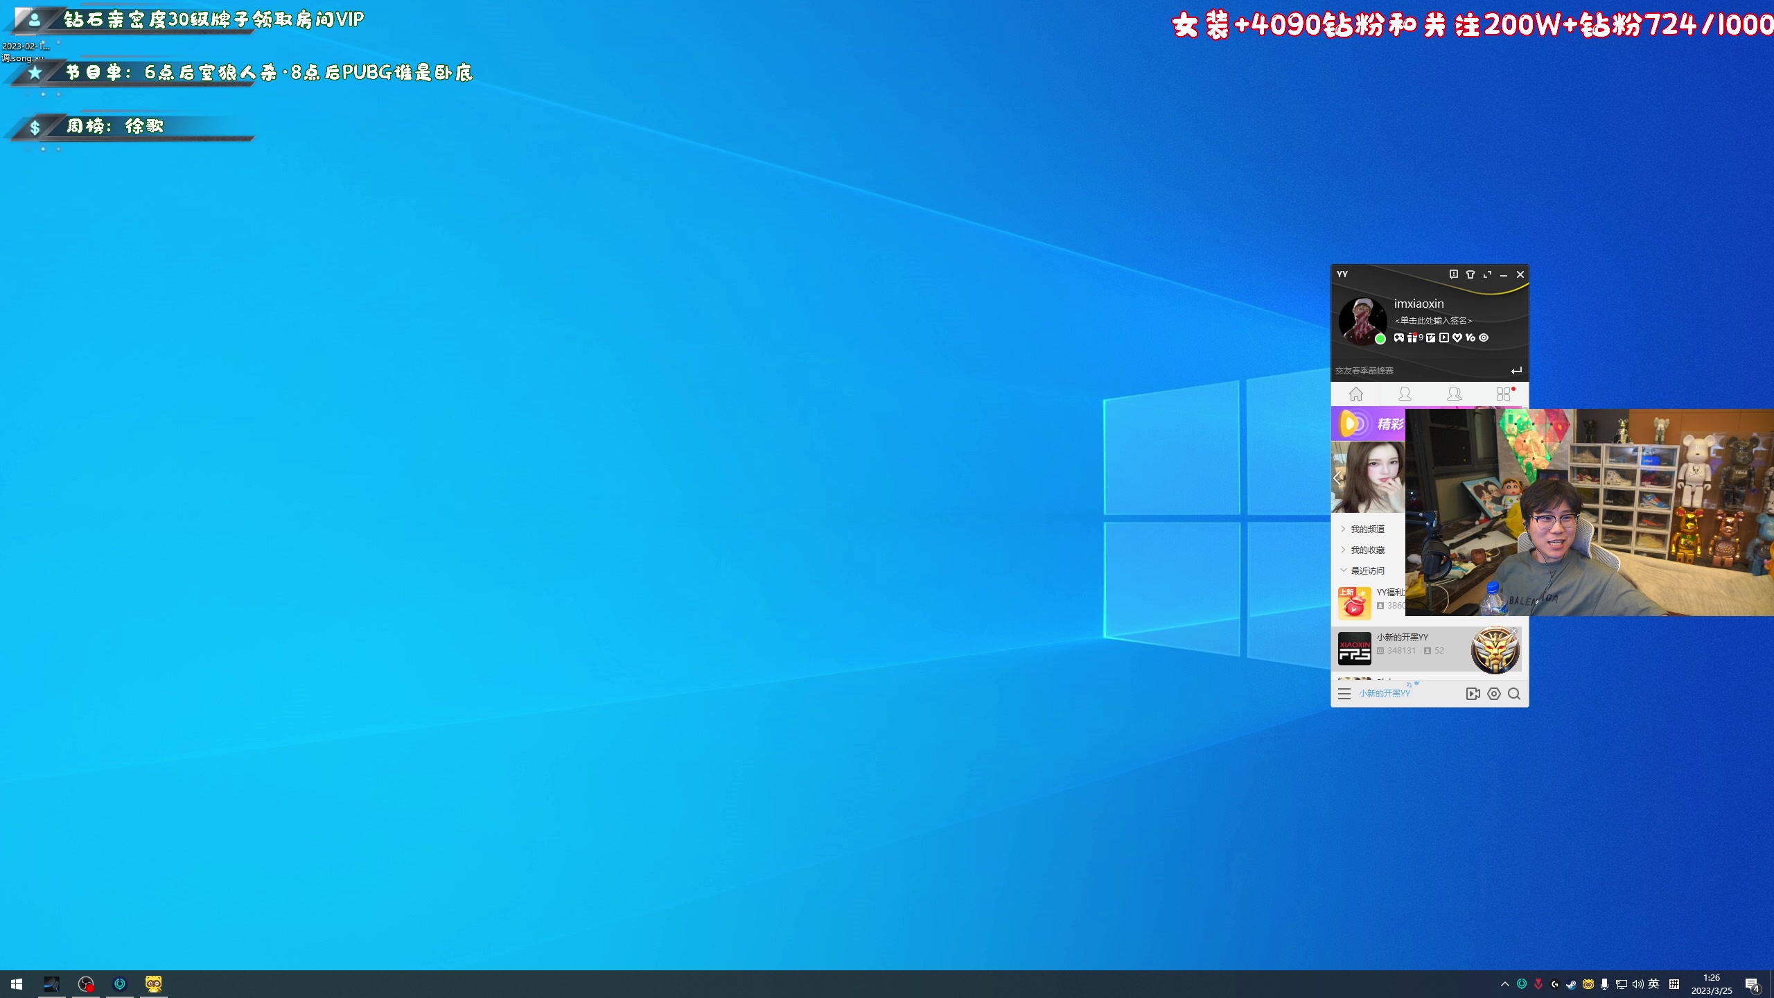Click the heart icon in profile row
Viewport: 1774px width, 998px height.
click(x=1457, y=338)
